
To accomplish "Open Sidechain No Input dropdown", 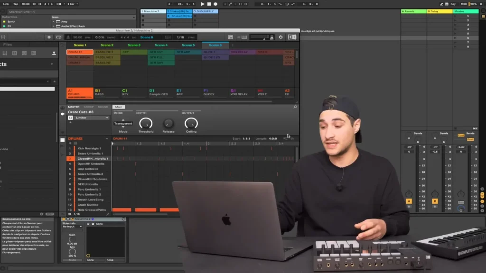I will (x=72, y=227).
